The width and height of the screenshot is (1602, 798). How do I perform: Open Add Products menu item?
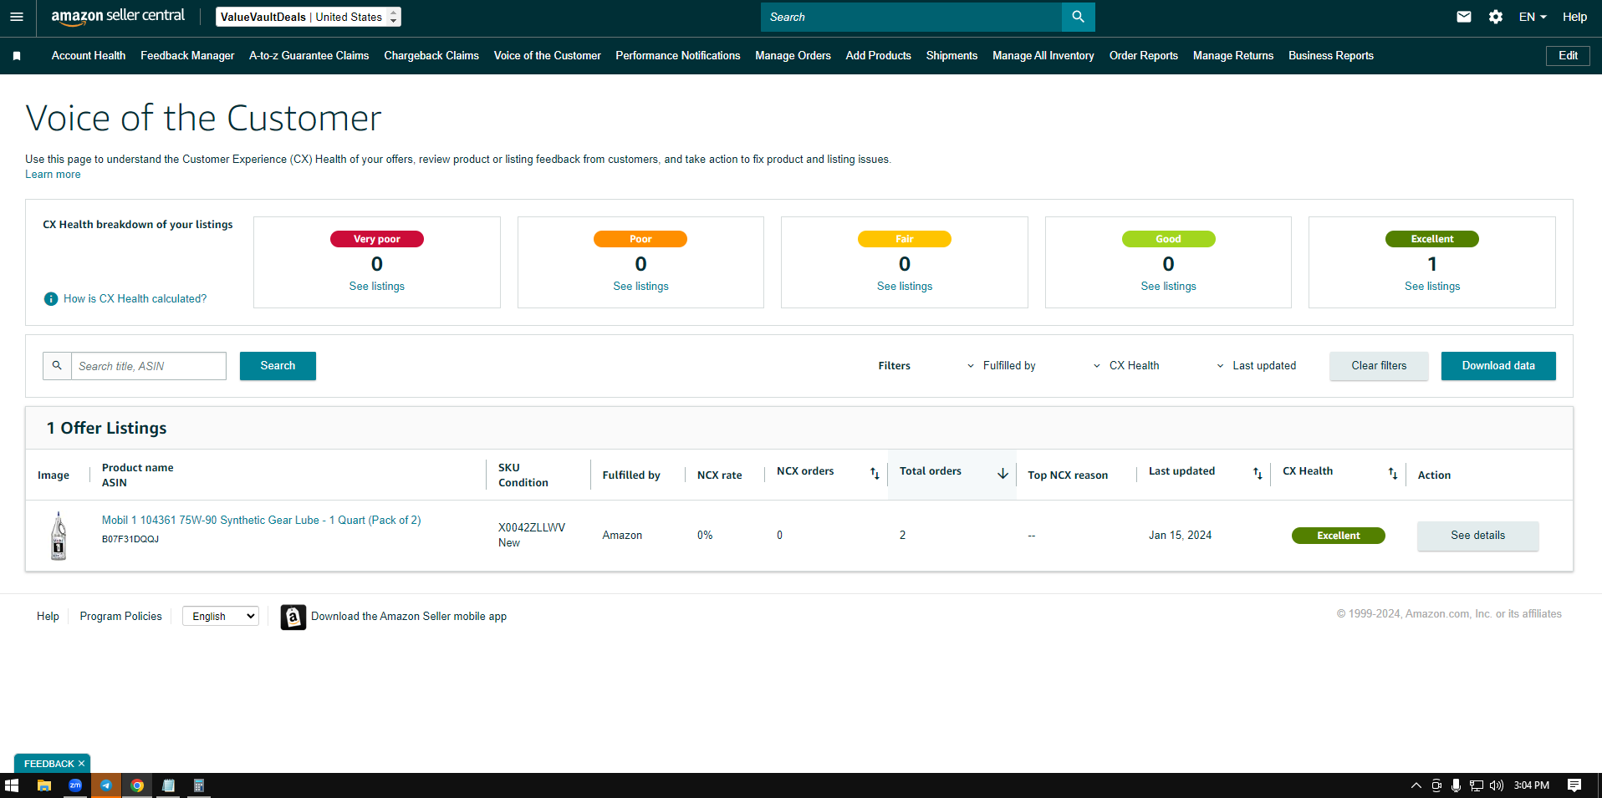[879, 56]
